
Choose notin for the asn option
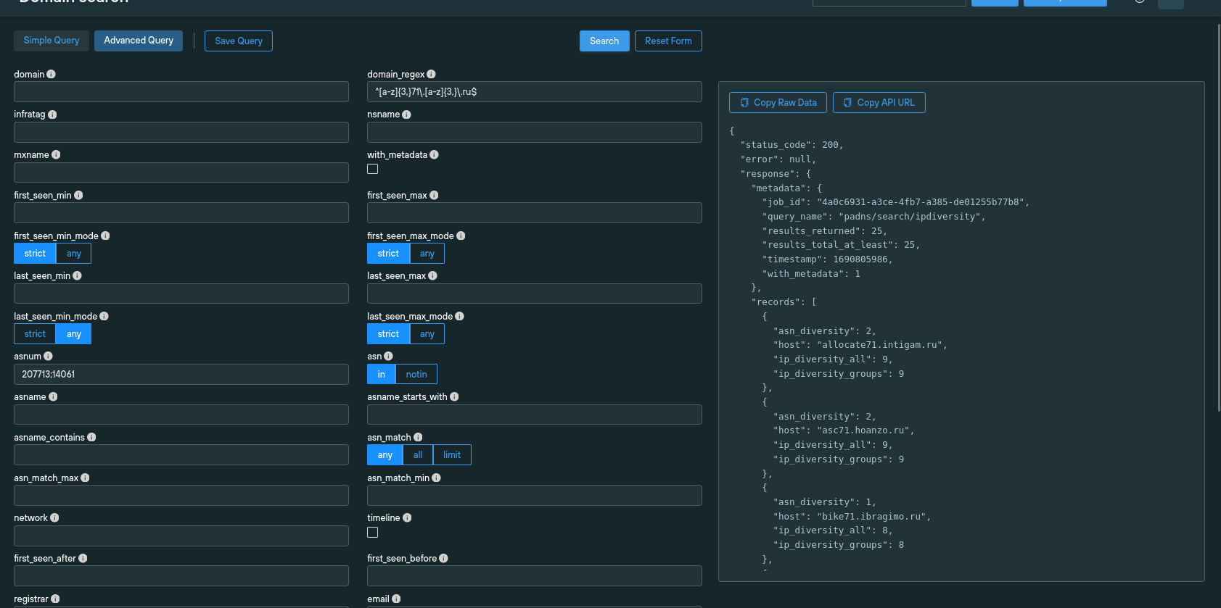point(416,374)
